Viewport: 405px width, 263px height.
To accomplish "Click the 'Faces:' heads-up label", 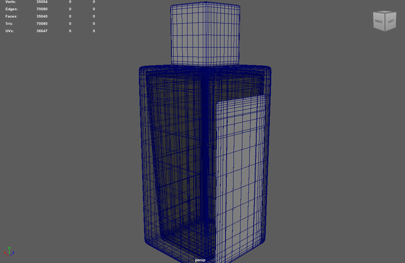I will click(x=11, y=16).
